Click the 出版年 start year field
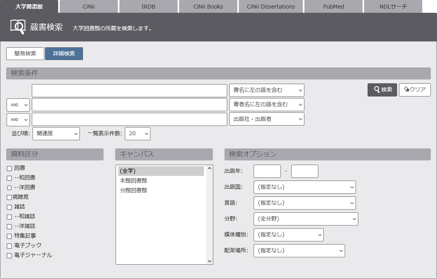The width and height of the screenshot is (437, 279). [267, 171]
